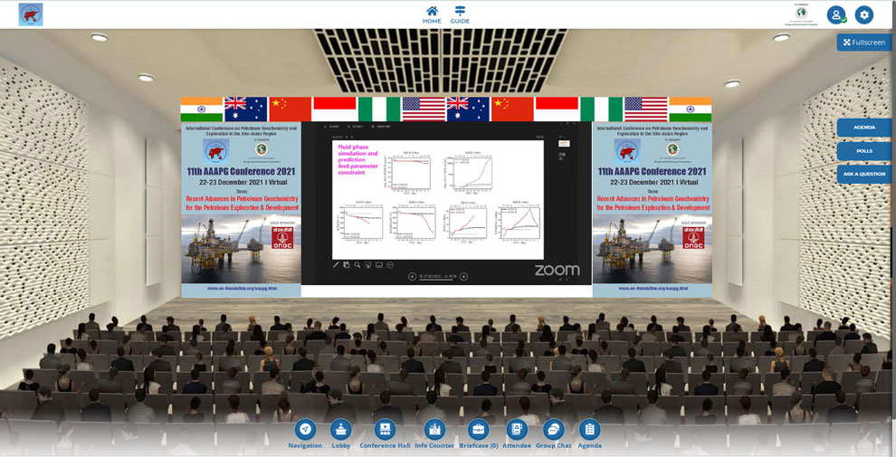Open GUIDE from the top navigation
The width and height of the screenshot is (896, 457).
pyautogui.click(x=460, y=14)
